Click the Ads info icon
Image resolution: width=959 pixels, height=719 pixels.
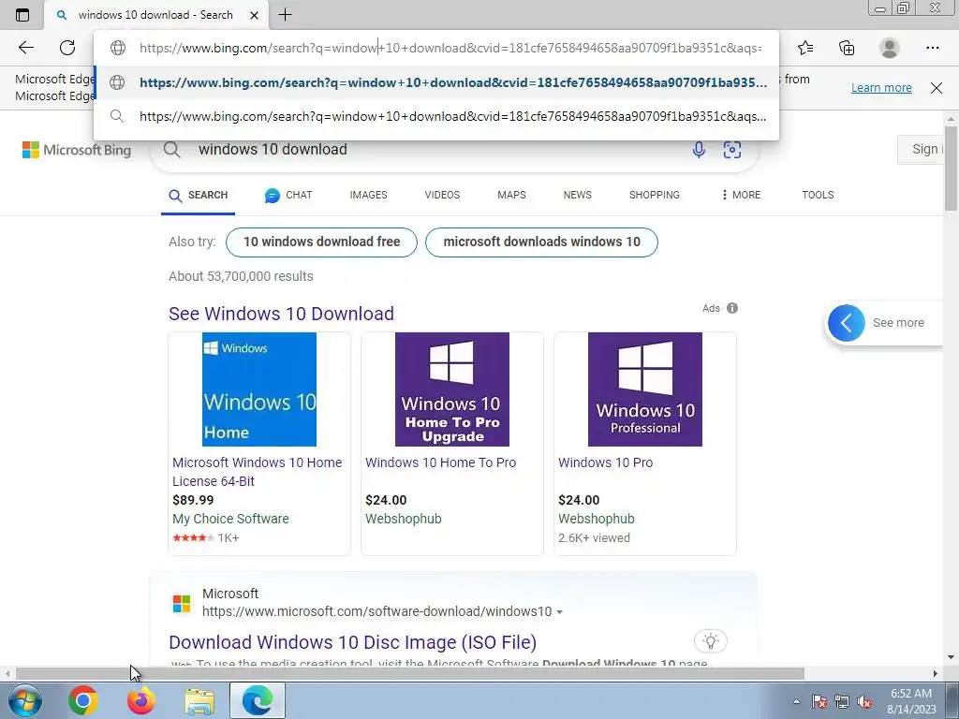coord(732,308)
